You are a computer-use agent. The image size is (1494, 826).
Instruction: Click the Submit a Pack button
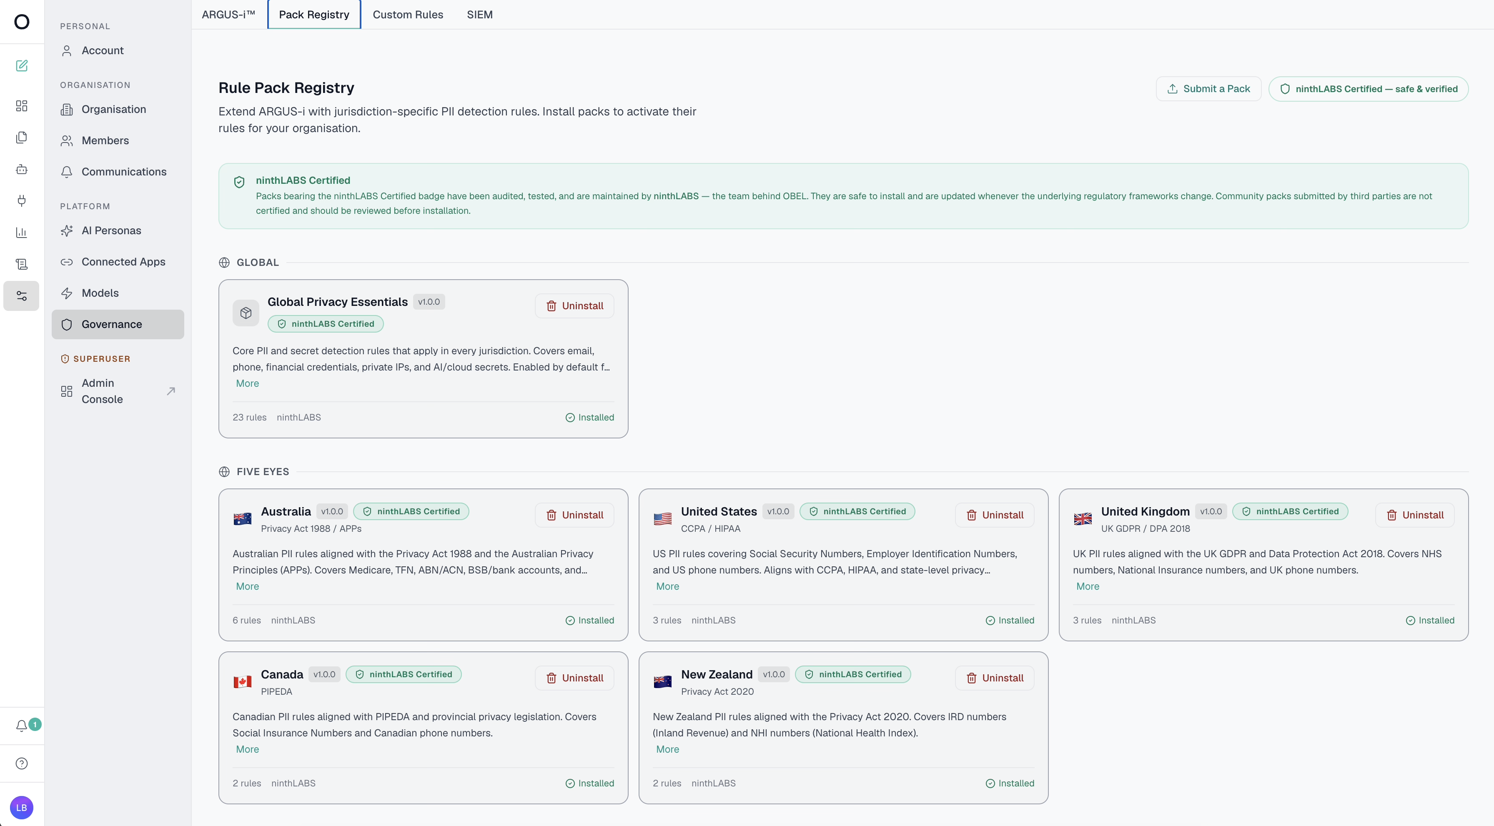(x=1208, y=89)
